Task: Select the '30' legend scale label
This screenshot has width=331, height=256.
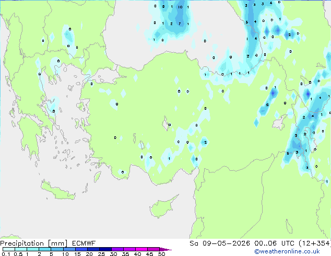Action: (x=113, y=254)
